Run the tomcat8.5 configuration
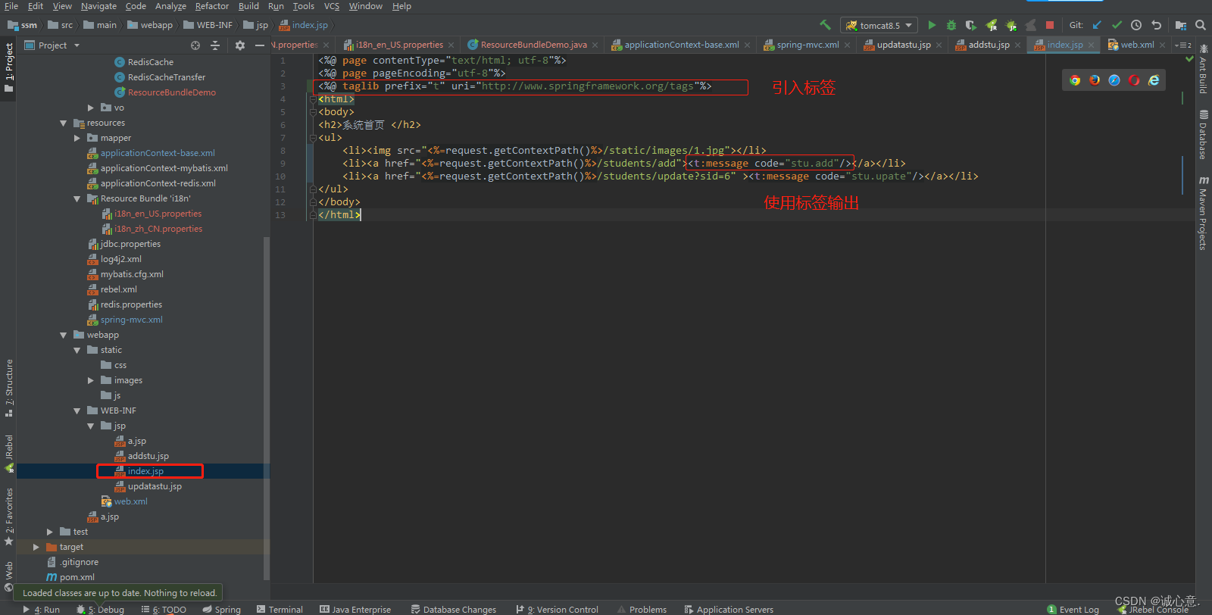1212x615 pixels. coord(932,25)
